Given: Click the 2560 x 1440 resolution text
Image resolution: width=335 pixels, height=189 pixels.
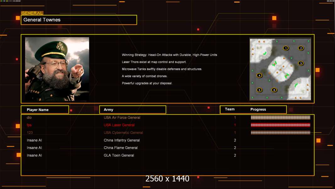Looking at the screenshot, I should pos(167,179).
